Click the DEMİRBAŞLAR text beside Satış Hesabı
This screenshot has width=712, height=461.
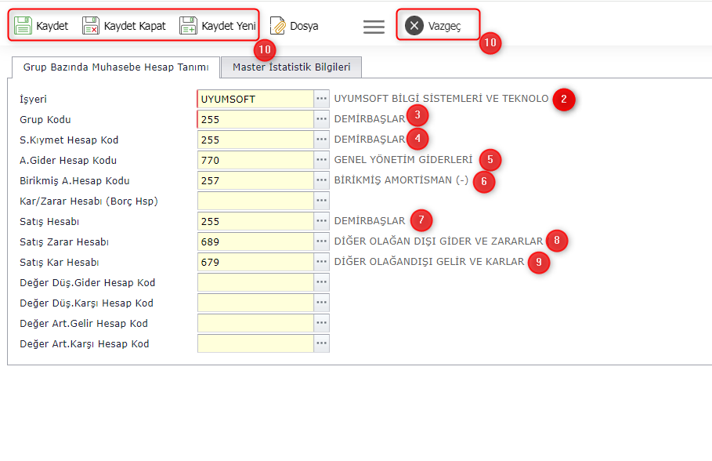pyautogui.click(x=370, y=221)
